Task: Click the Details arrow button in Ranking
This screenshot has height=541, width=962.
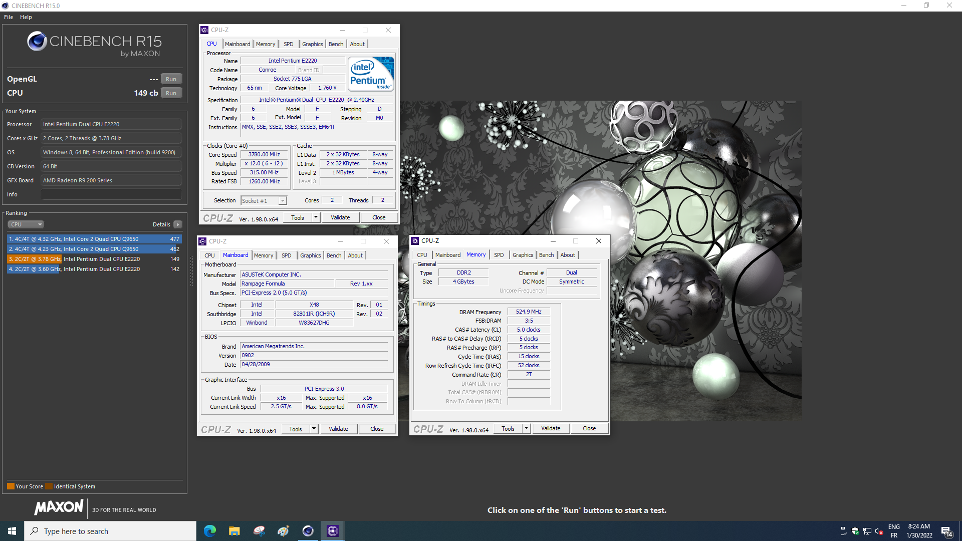Action: click(178, 224)
